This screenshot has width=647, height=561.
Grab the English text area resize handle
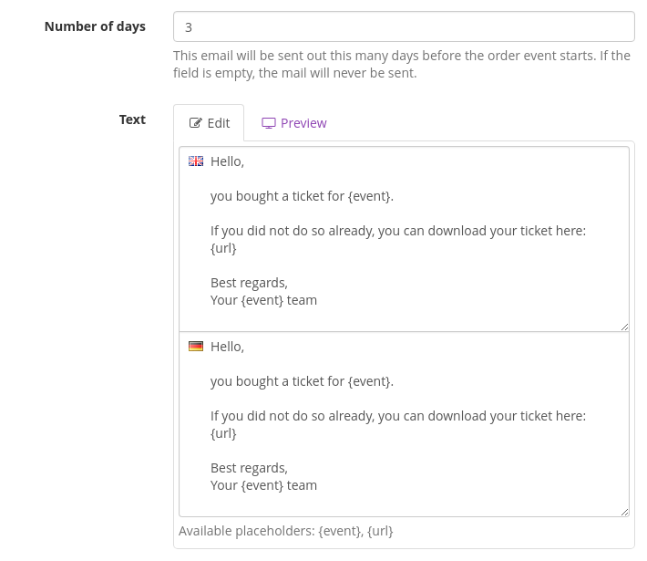tap(624, 327)
